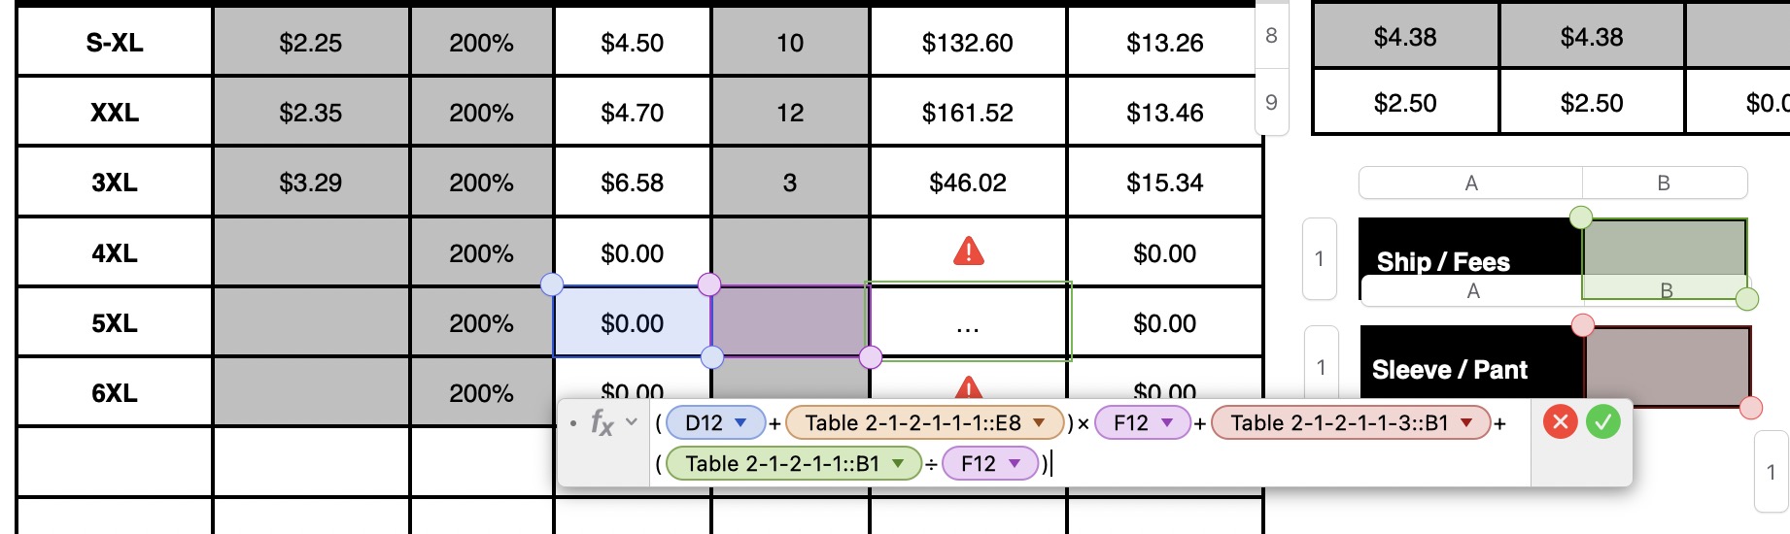Accept the formula with green checkmark
The image size is (1790, 534).
1603,422
